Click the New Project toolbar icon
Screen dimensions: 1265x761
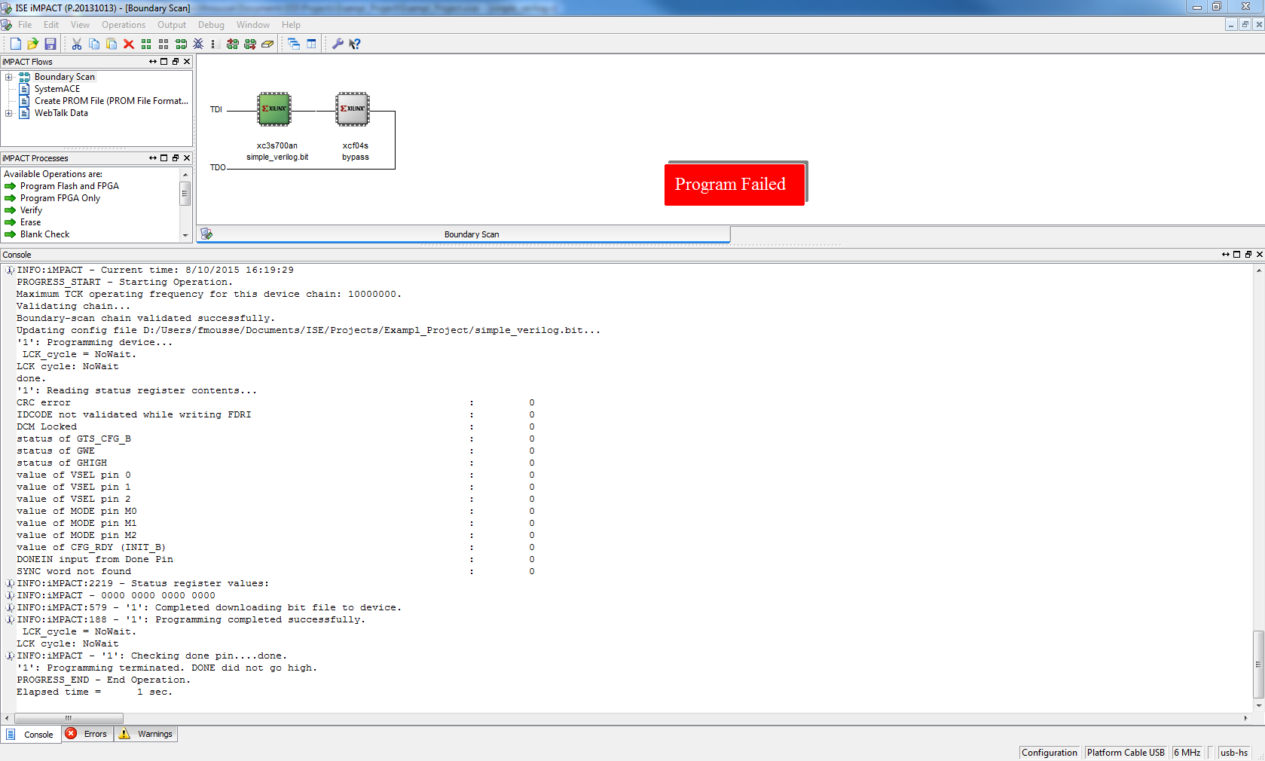pyautogui.click(x=15, y=44)
